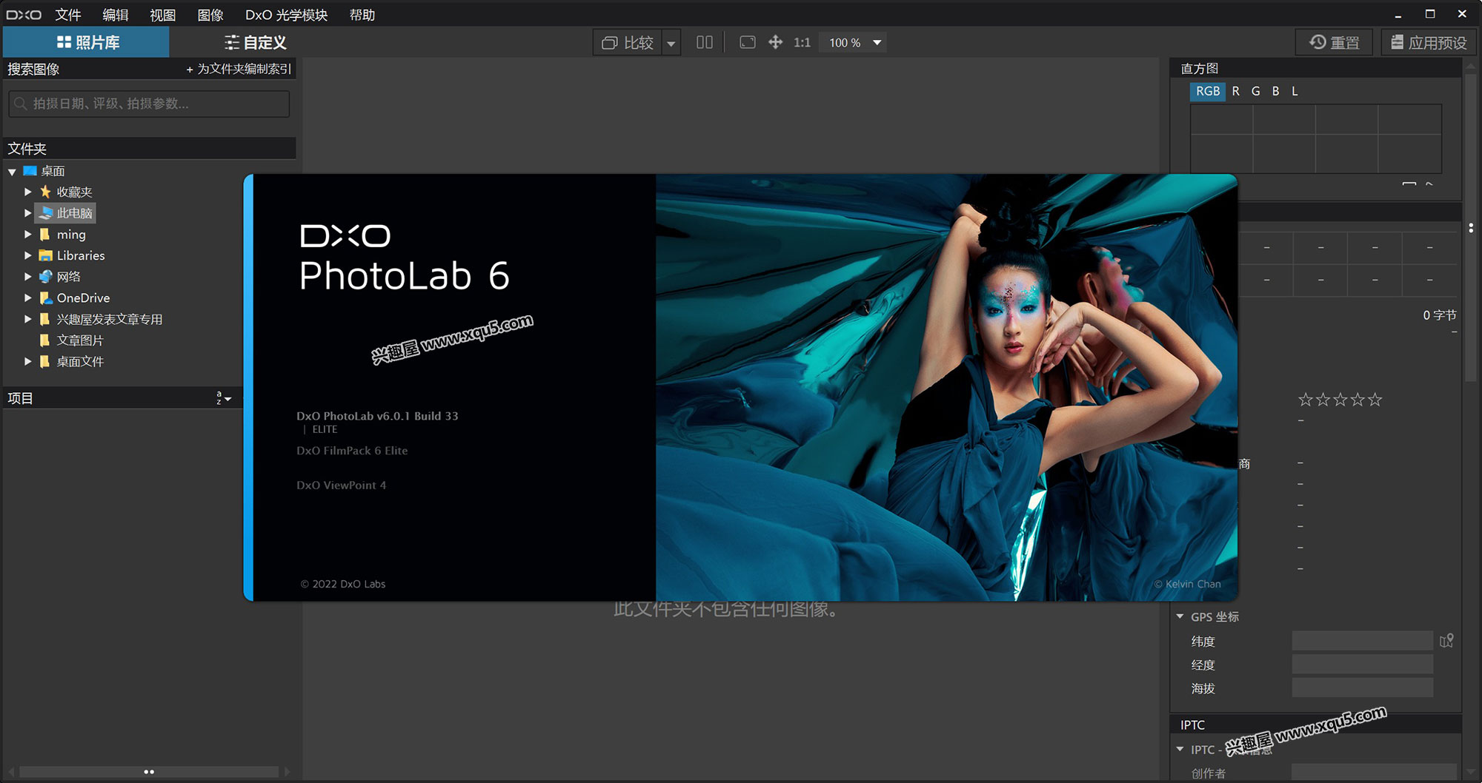
Task: Click the 重置 reset history icon button
Action: (1334, 42)
